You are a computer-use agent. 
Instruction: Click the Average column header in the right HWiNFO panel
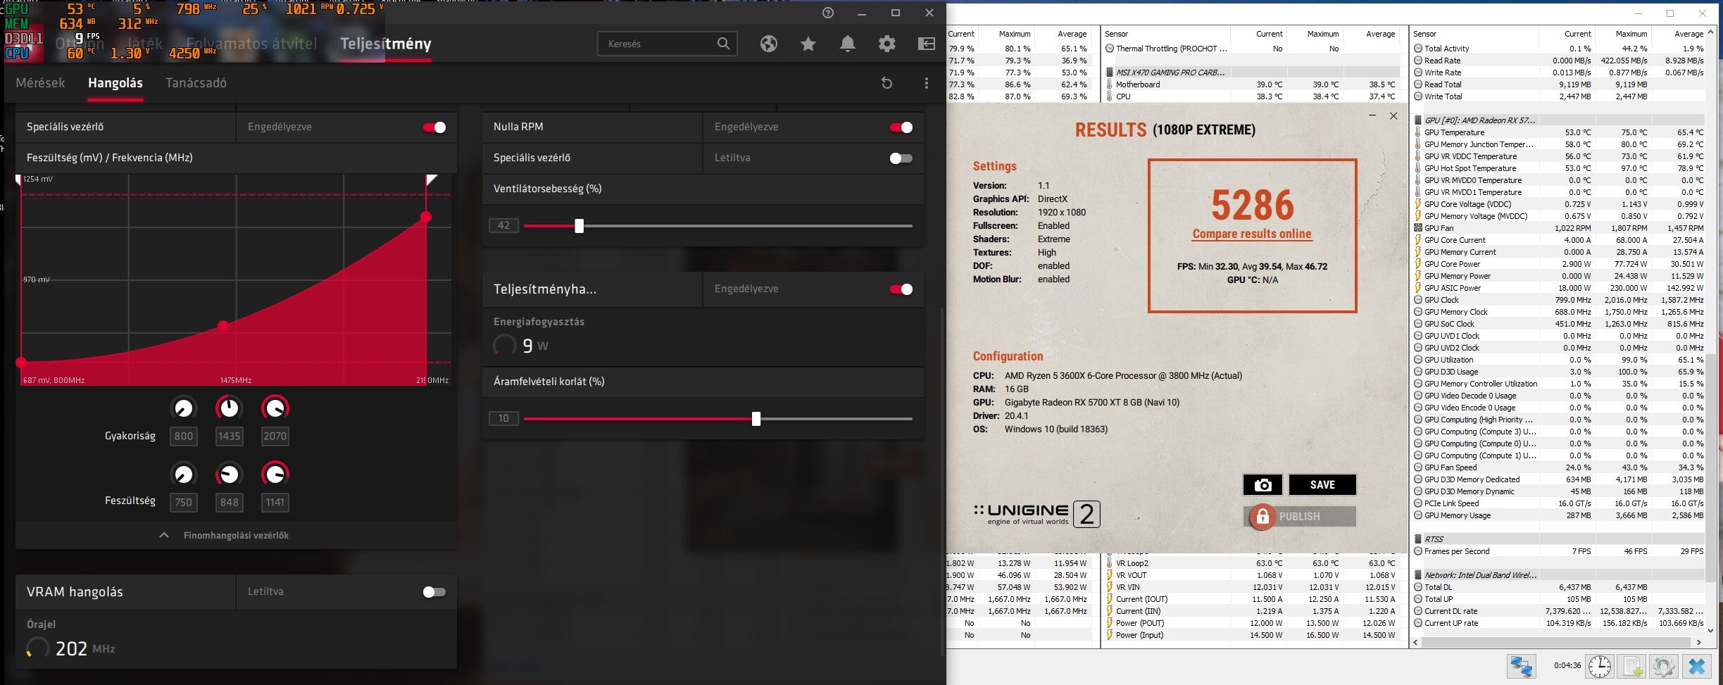click(1688, 34)
